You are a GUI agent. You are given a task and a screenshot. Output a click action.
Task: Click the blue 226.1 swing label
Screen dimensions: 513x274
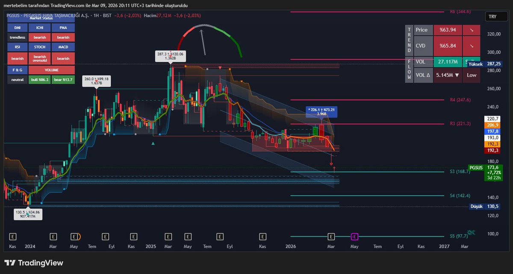321,111
